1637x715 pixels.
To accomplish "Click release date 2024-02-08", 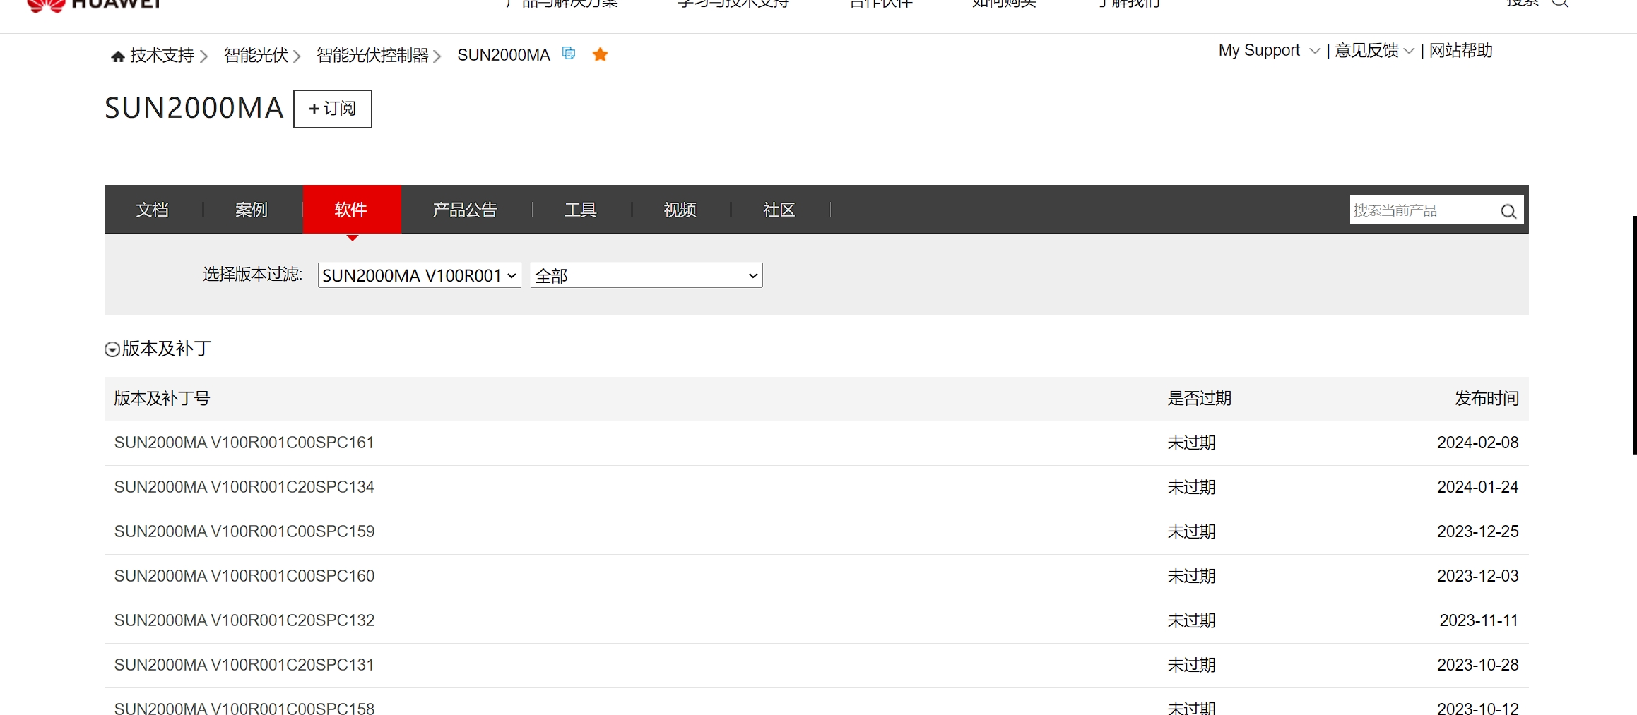I will coord(1478,443).
